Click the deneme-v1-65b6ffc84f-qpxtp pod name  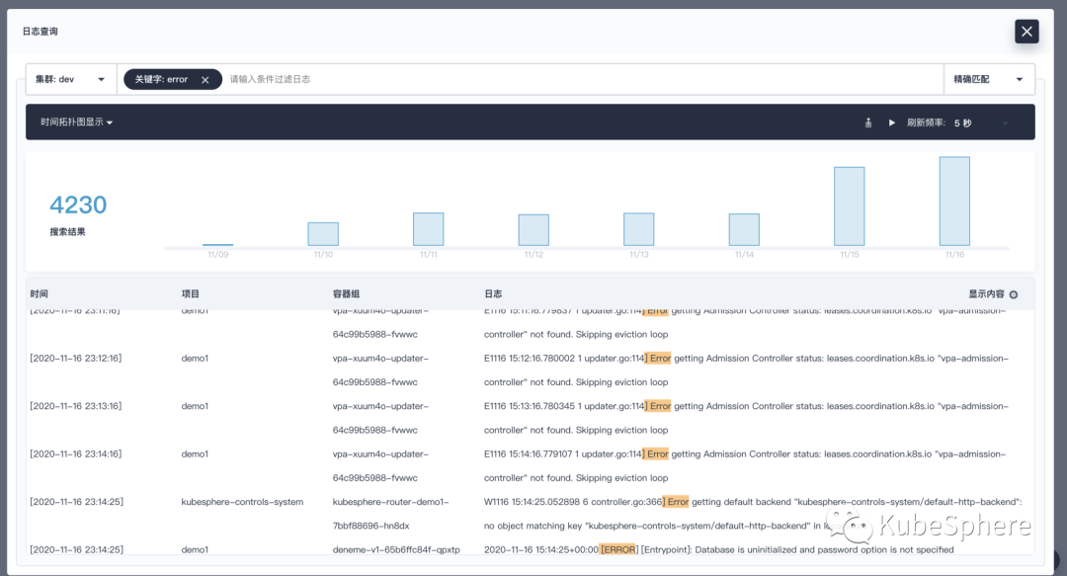396,549
